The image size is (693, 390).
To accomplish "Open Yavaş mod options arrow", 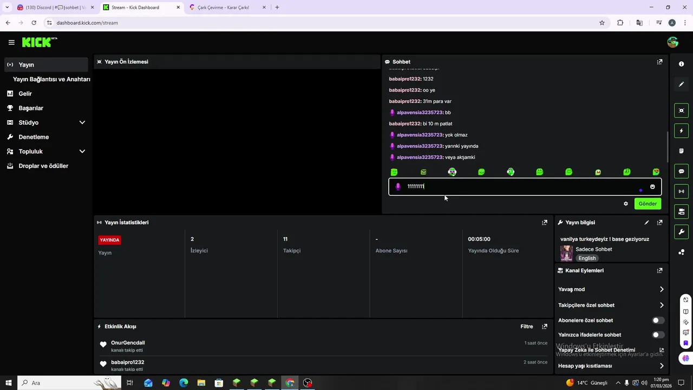I will (x=661, y=289).
